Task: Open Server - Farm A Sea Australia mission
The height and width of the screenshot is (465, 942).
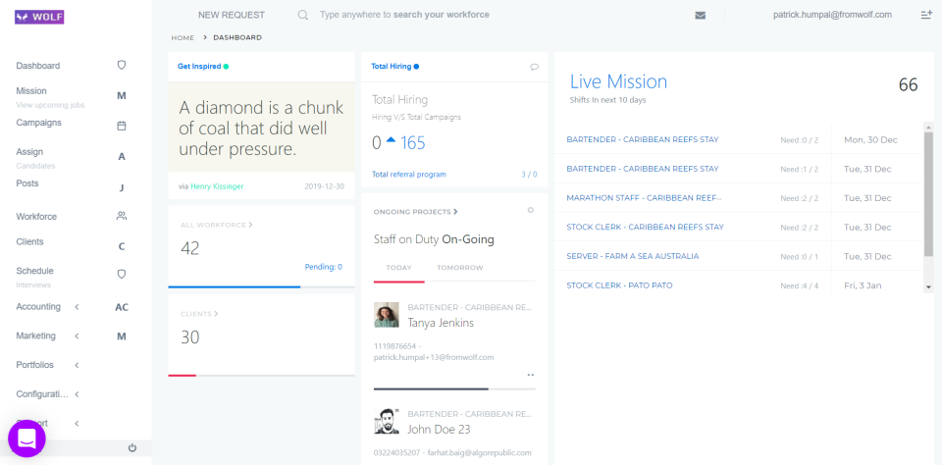Action: coord(633,256)
